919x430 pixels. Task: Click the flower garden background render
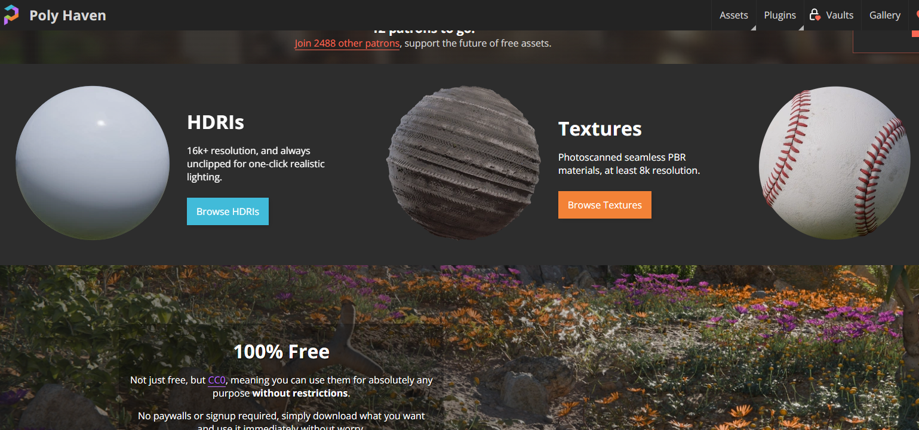(657, 348)
